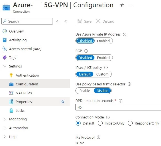Select the InitiatorOnly connection mode radio

pyautogui.click(x=100, y=123)
